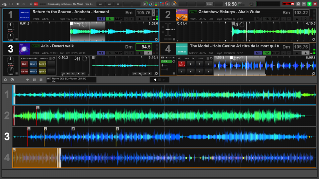Click the filter gear in deck 4 effects
The width and height of the screenshot is (319, 179).
tap(174, 61)
